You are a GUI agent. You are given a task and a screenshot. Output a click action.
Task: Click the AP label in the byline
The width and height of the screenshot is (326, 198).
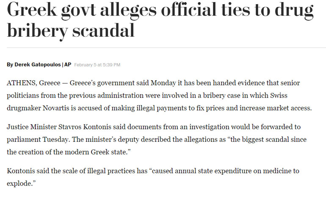68,65
